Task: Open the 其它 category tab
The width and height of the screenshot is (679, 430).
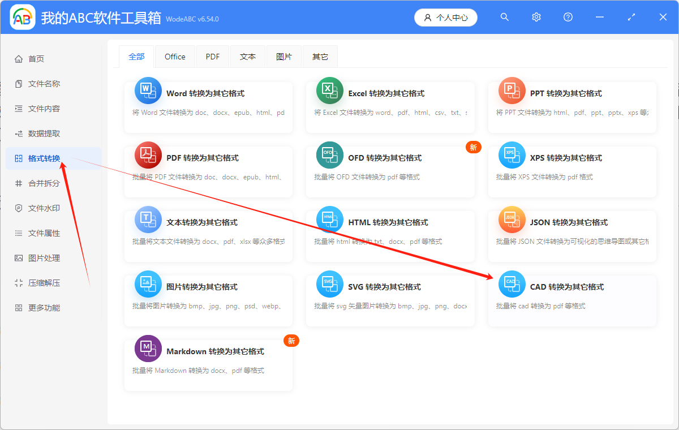Action: (320, 56)
